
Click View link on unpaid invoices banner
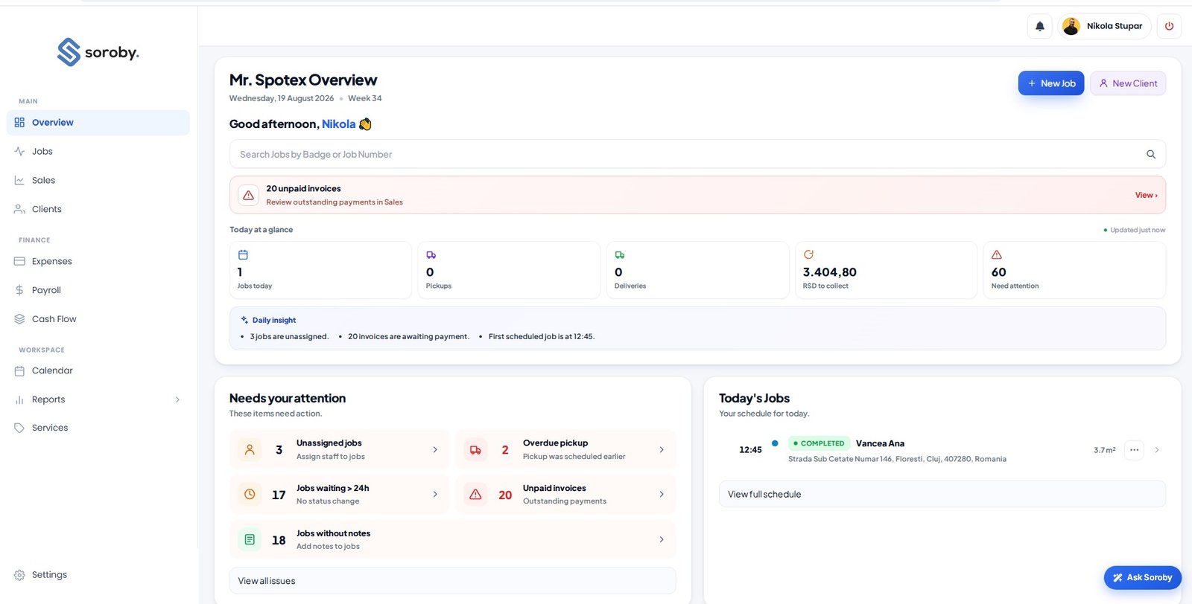point(1146,195)
